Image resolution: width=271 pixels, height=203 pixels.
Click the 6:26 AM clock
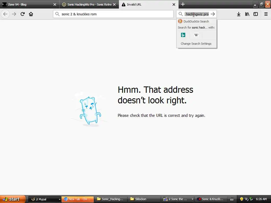[261, 199]
